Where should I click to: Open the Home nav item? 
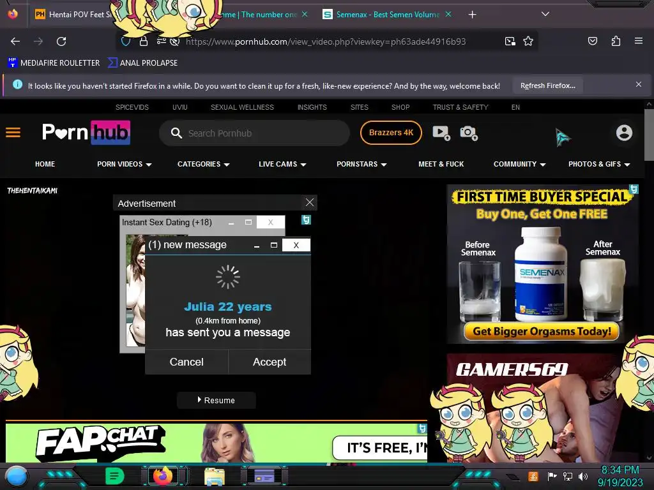(45, 164)
